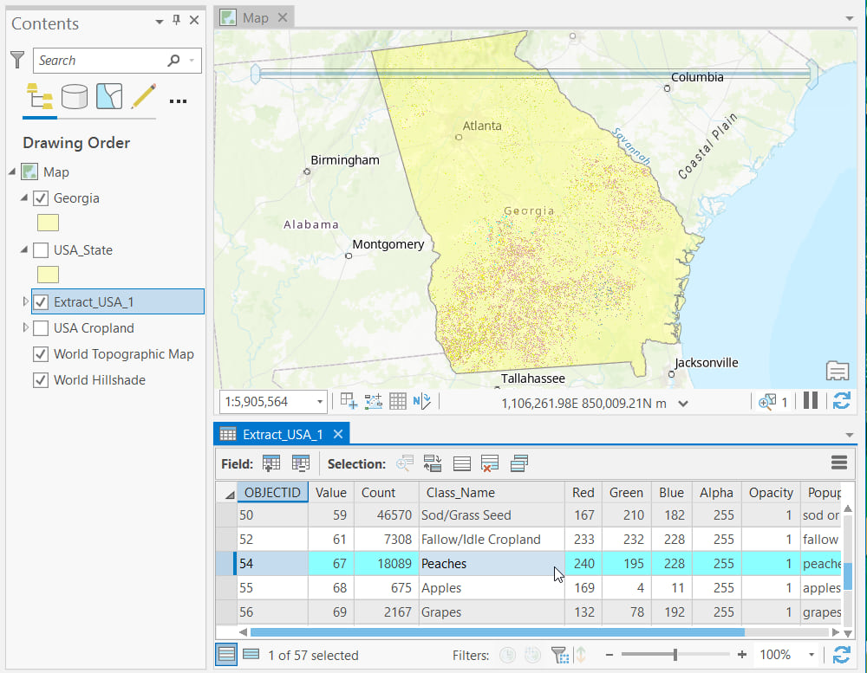Switch to List By Data Source view
The width and height of the screenshot is (867, 673).
coord(75,97)
